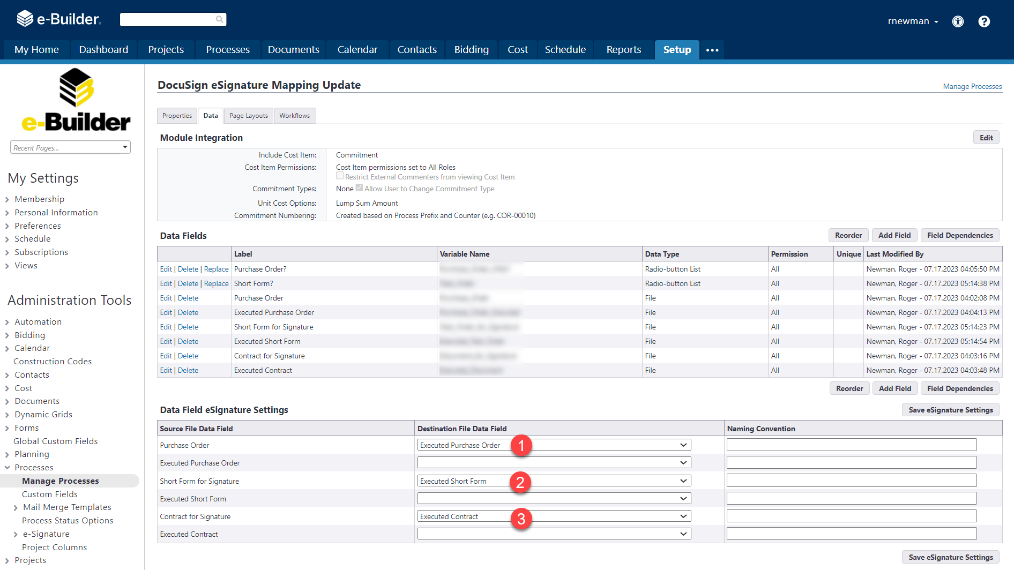The image size is (1014, 570).
Task: Open the more options ellipsis menu
Action: 712,50
